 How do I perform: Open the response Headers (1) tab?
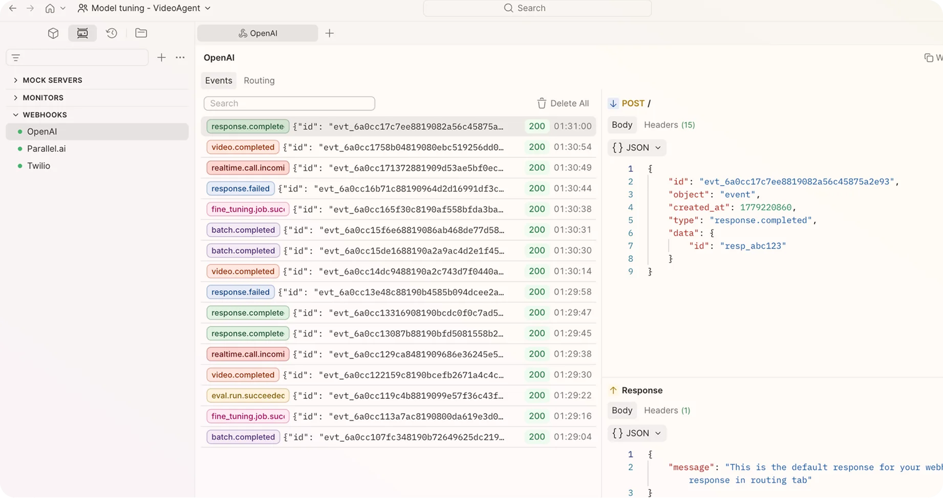[x=667, y=411]
